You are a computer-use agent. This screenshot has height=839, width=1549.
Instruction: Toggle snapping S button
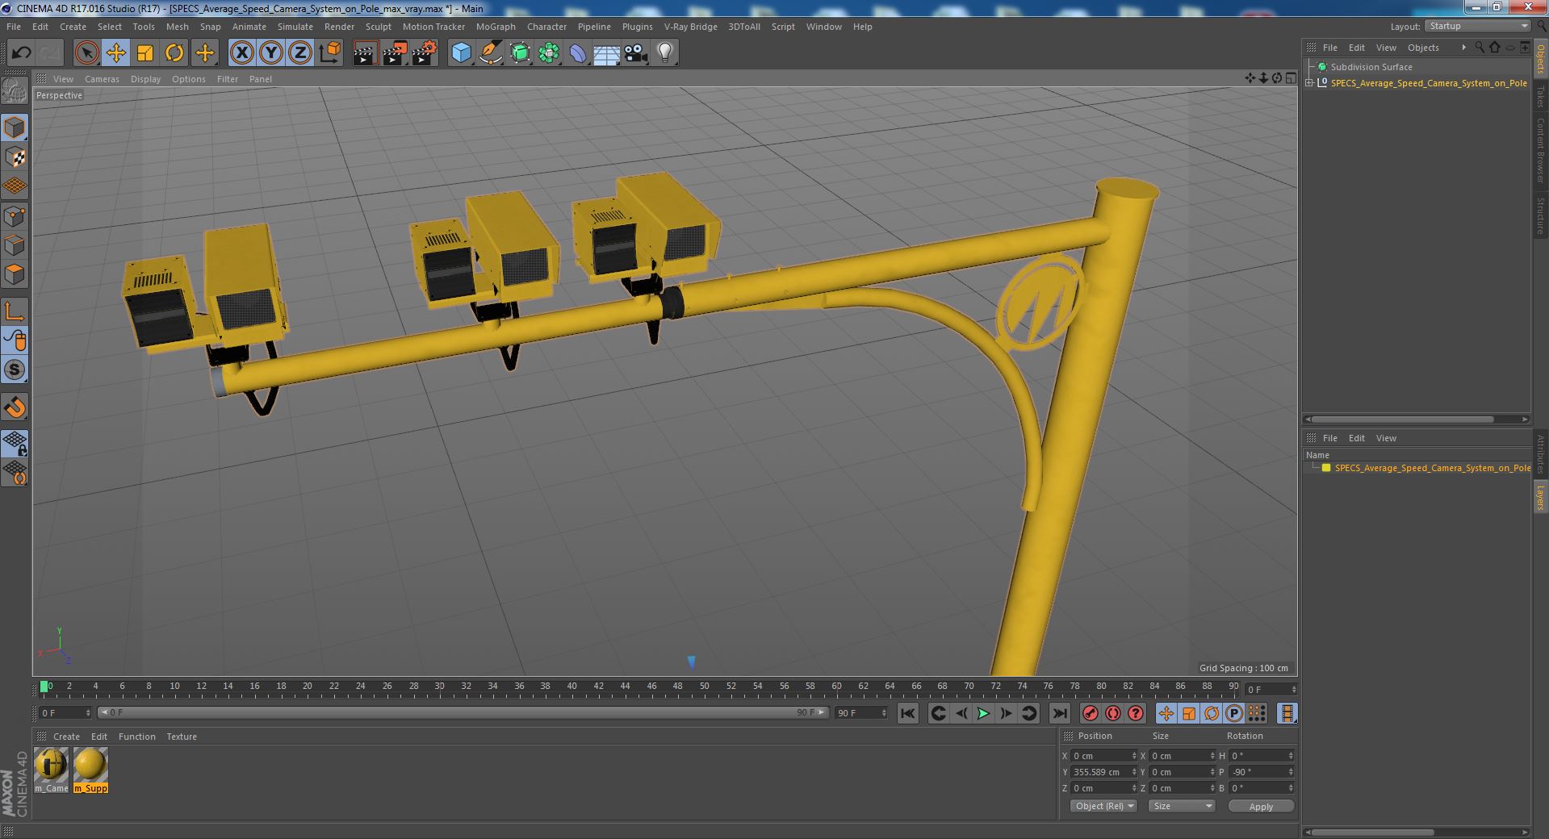click(x=15, y=370)
